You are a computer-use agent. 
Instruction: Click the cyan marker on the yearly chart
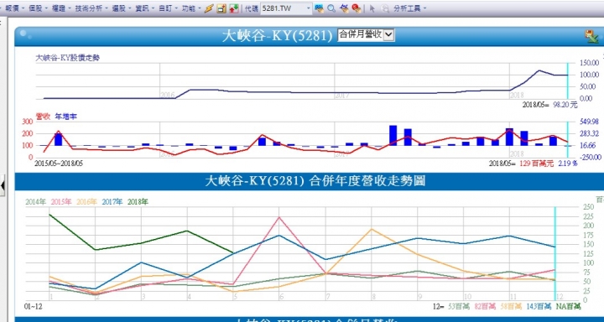555,254
